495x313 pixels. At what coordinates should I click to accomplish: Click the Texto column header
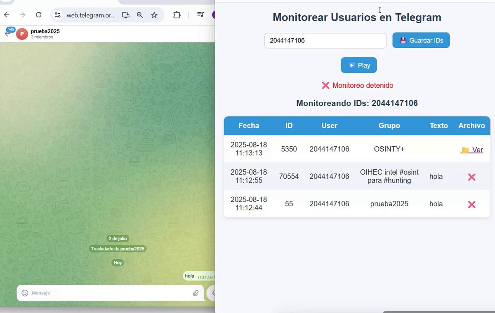pos(439,126)
